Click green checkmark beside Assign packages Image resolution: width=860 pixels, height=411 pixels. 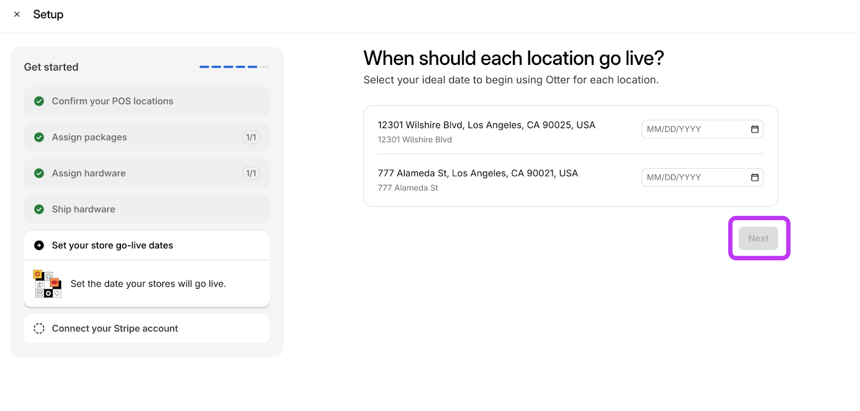point(39,137)
